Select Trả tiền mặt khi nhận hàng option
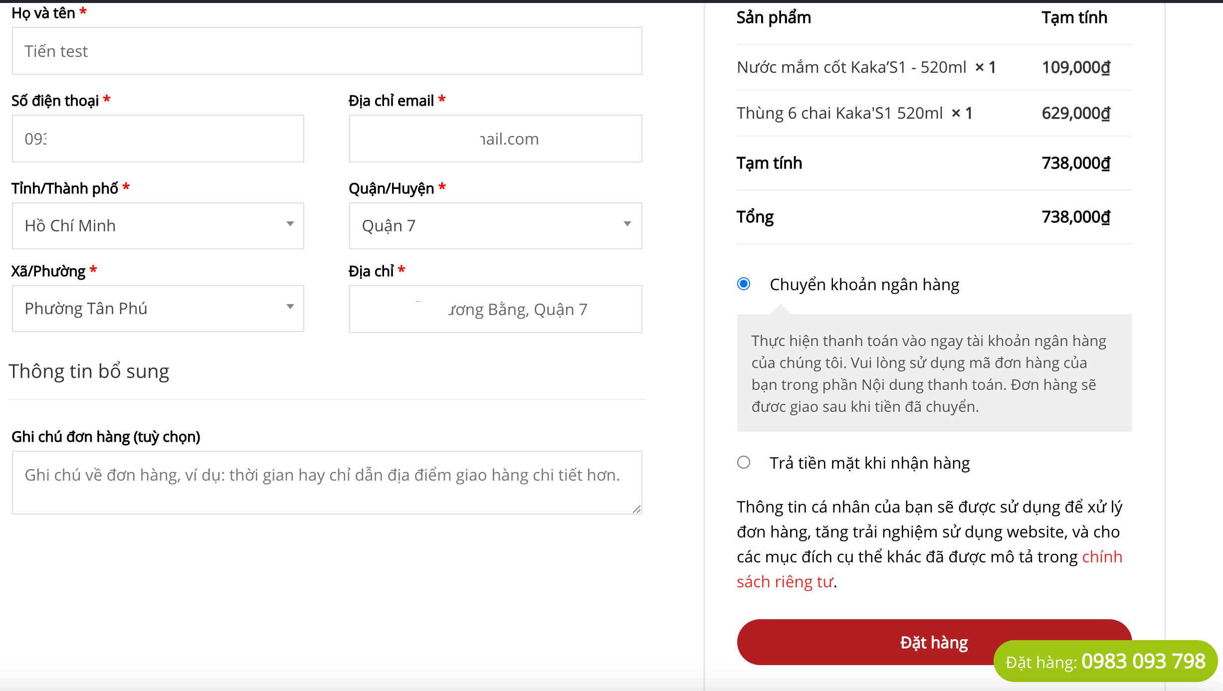This screenshot has height=691, width=1223. [x=744, y=463]
